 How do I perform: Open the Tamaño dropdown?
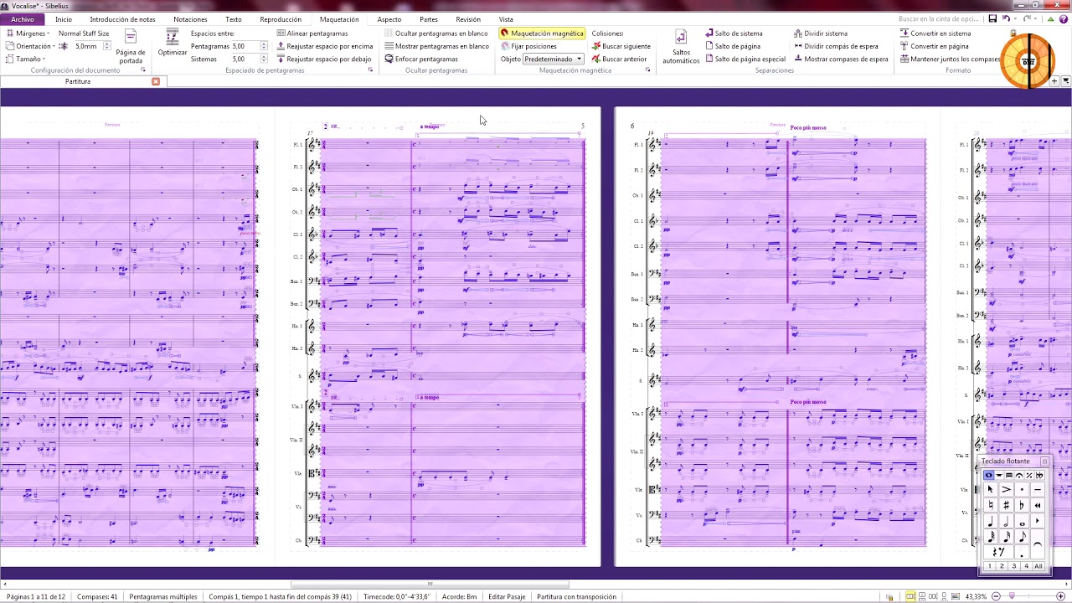coord(24,59)
